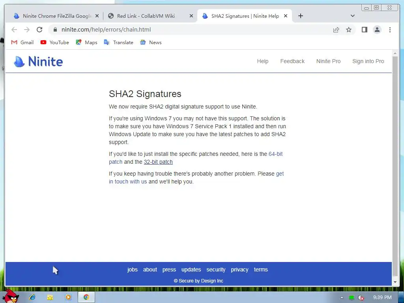Open the News bookmark
Screen dimensions: 404x303
pos(151,43)
